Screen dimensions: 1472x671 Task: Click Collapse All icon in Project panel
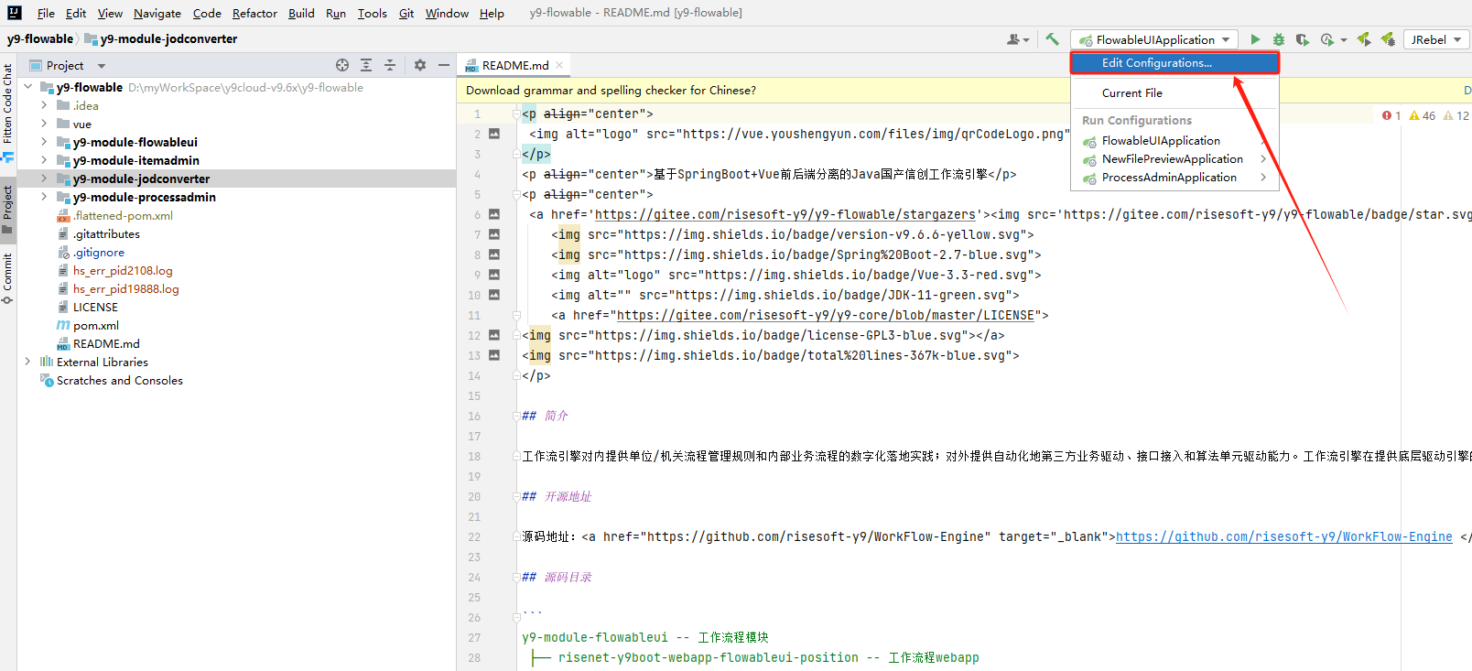pyautogui.click(x=390, y=65)
